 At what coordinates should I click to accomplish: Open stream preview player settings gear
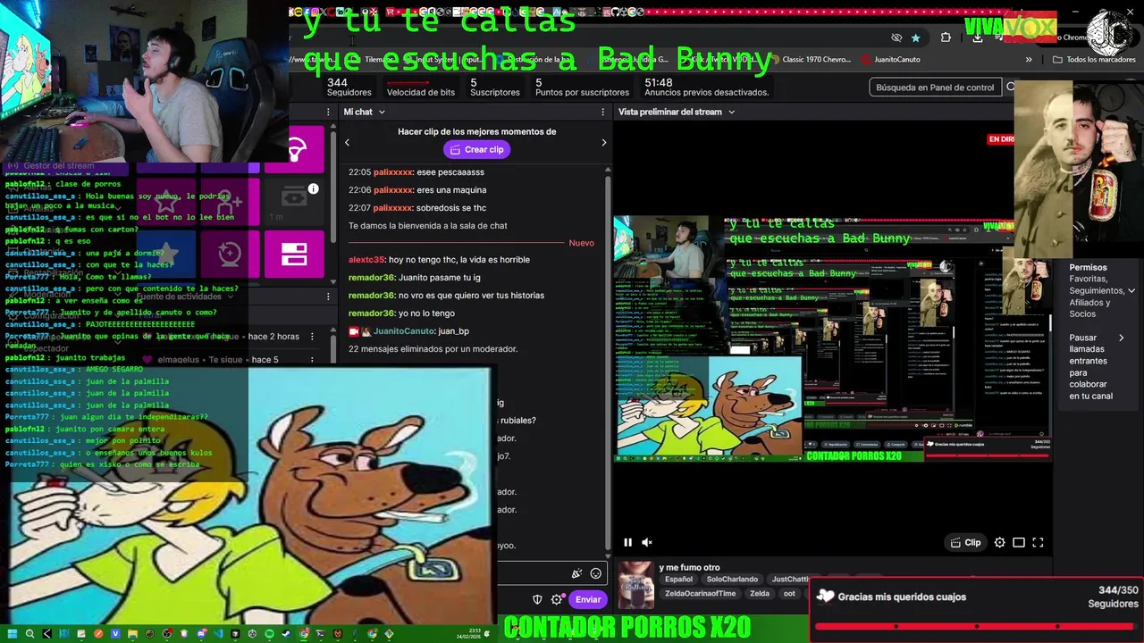click(x=1000, y=542)
